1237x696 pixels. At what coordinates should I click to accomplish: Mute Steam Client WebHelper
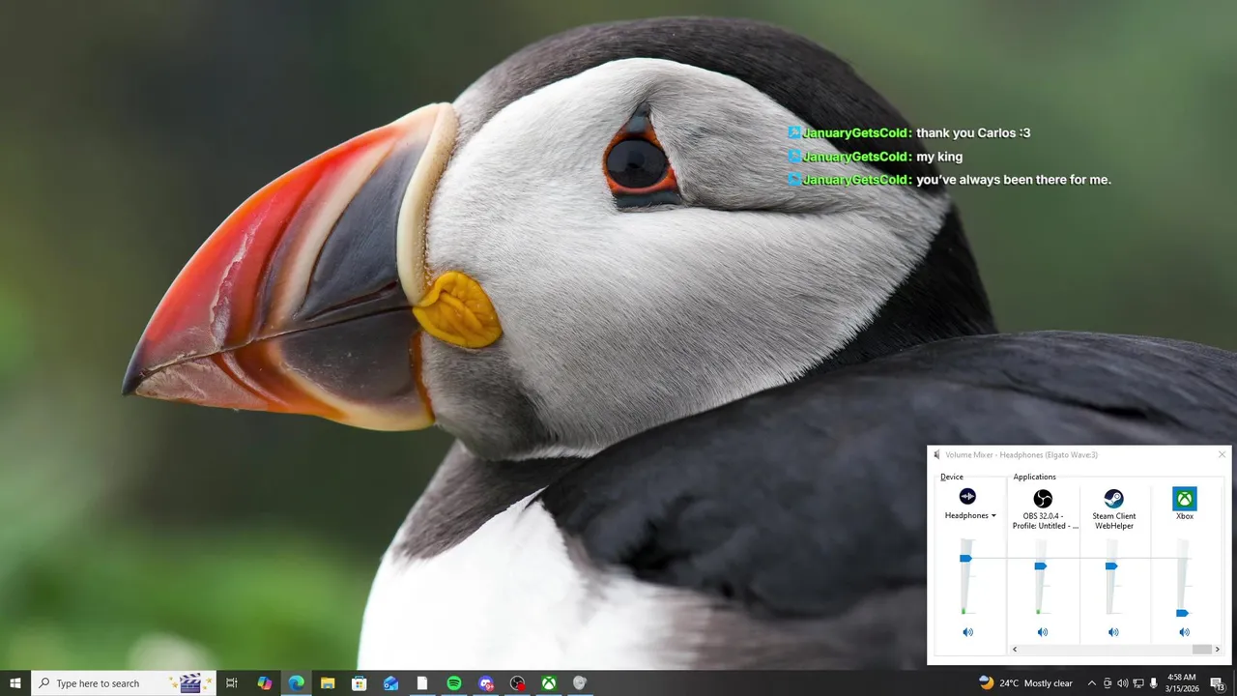coord(1113,632)
